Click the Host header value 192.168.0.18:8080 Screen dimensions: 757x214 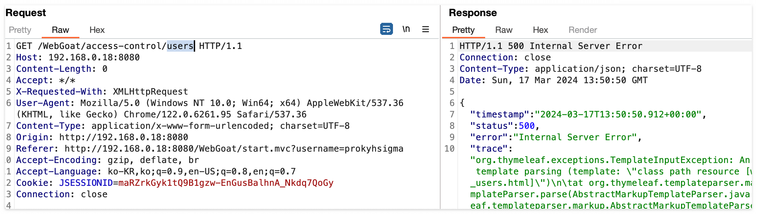click(94, 57)
